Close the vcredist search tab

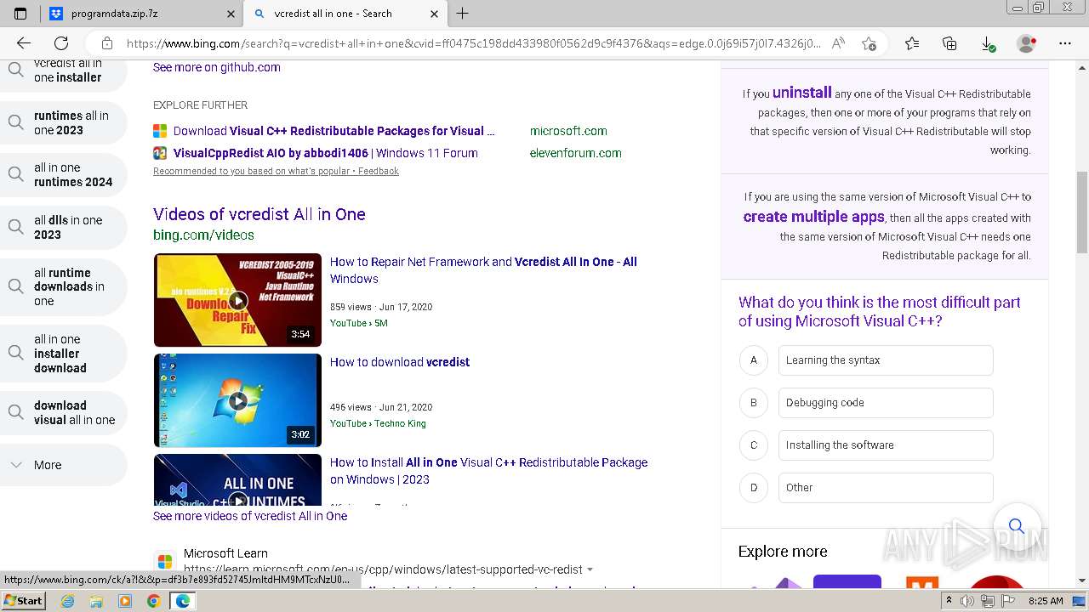click(x=435, y=14)
